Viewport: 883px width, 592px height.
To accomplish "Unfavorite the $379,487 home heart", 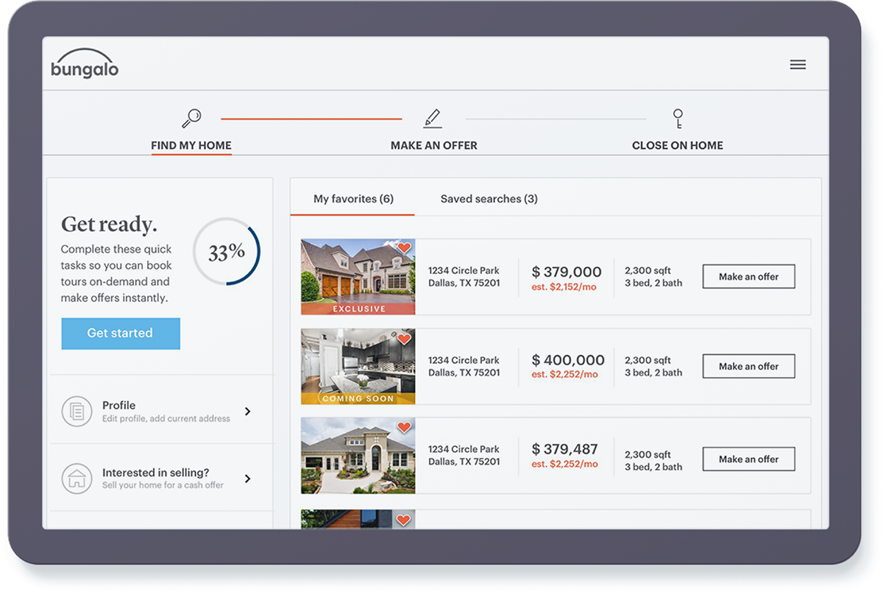I will (x=404, y=427).
